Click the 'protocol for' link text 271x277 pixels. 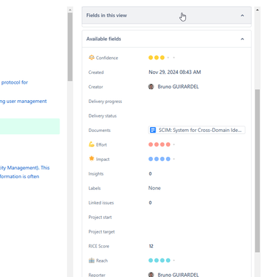click(15, 82)
